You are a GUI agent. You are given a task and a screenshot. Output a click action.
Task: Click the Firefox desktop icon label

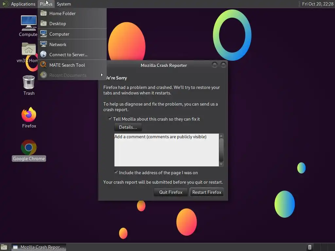(29, 126)
